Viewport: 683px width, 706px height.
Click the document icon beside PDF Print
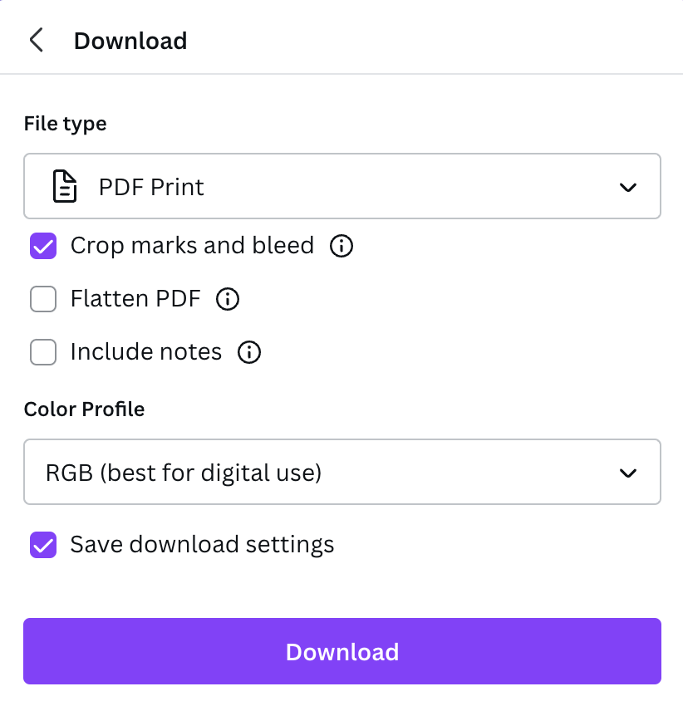click(x=65, y=186)
